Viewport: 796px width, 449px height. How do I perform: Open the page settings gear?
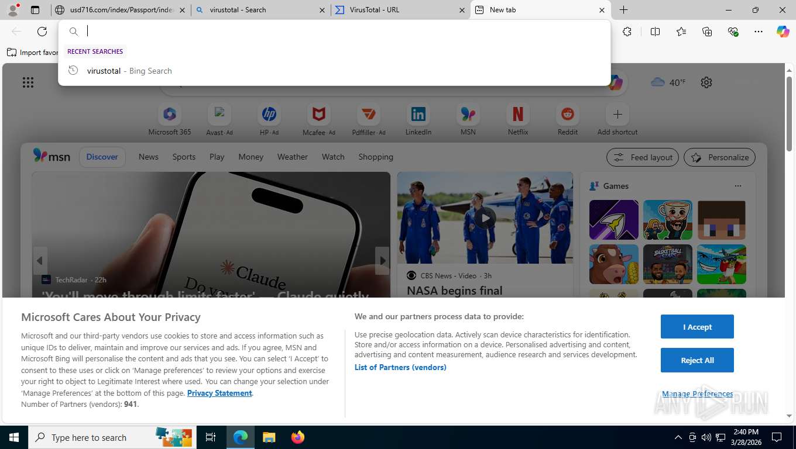pos(706,82)
